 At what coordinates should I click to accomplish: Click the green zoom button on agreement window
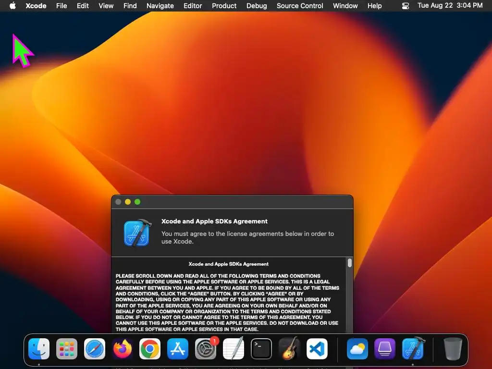click(137, 202)
